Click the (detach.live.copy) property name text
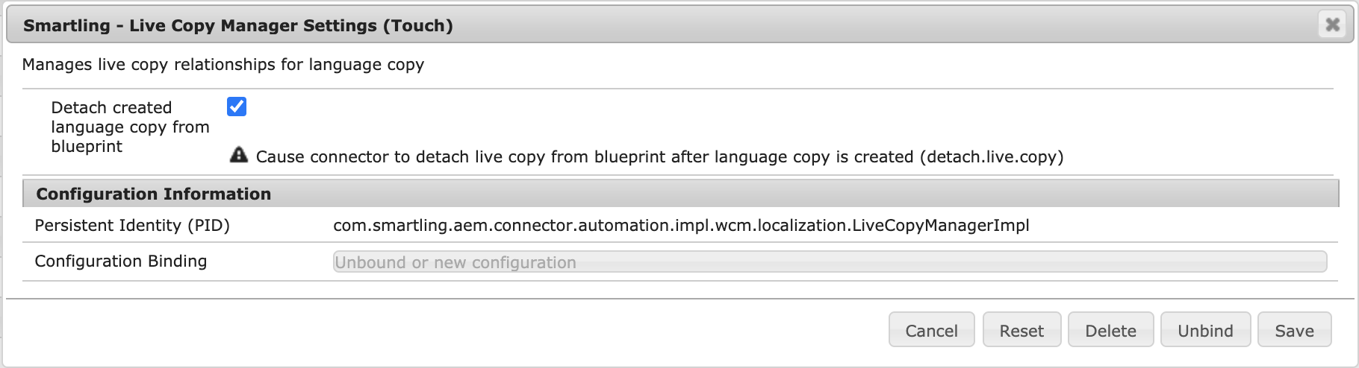The image size is (1359, 368). pyautogui.click(x=992, y=157)
